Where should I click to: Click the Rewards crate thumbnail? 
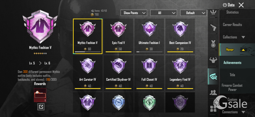(x=40, y=95)
